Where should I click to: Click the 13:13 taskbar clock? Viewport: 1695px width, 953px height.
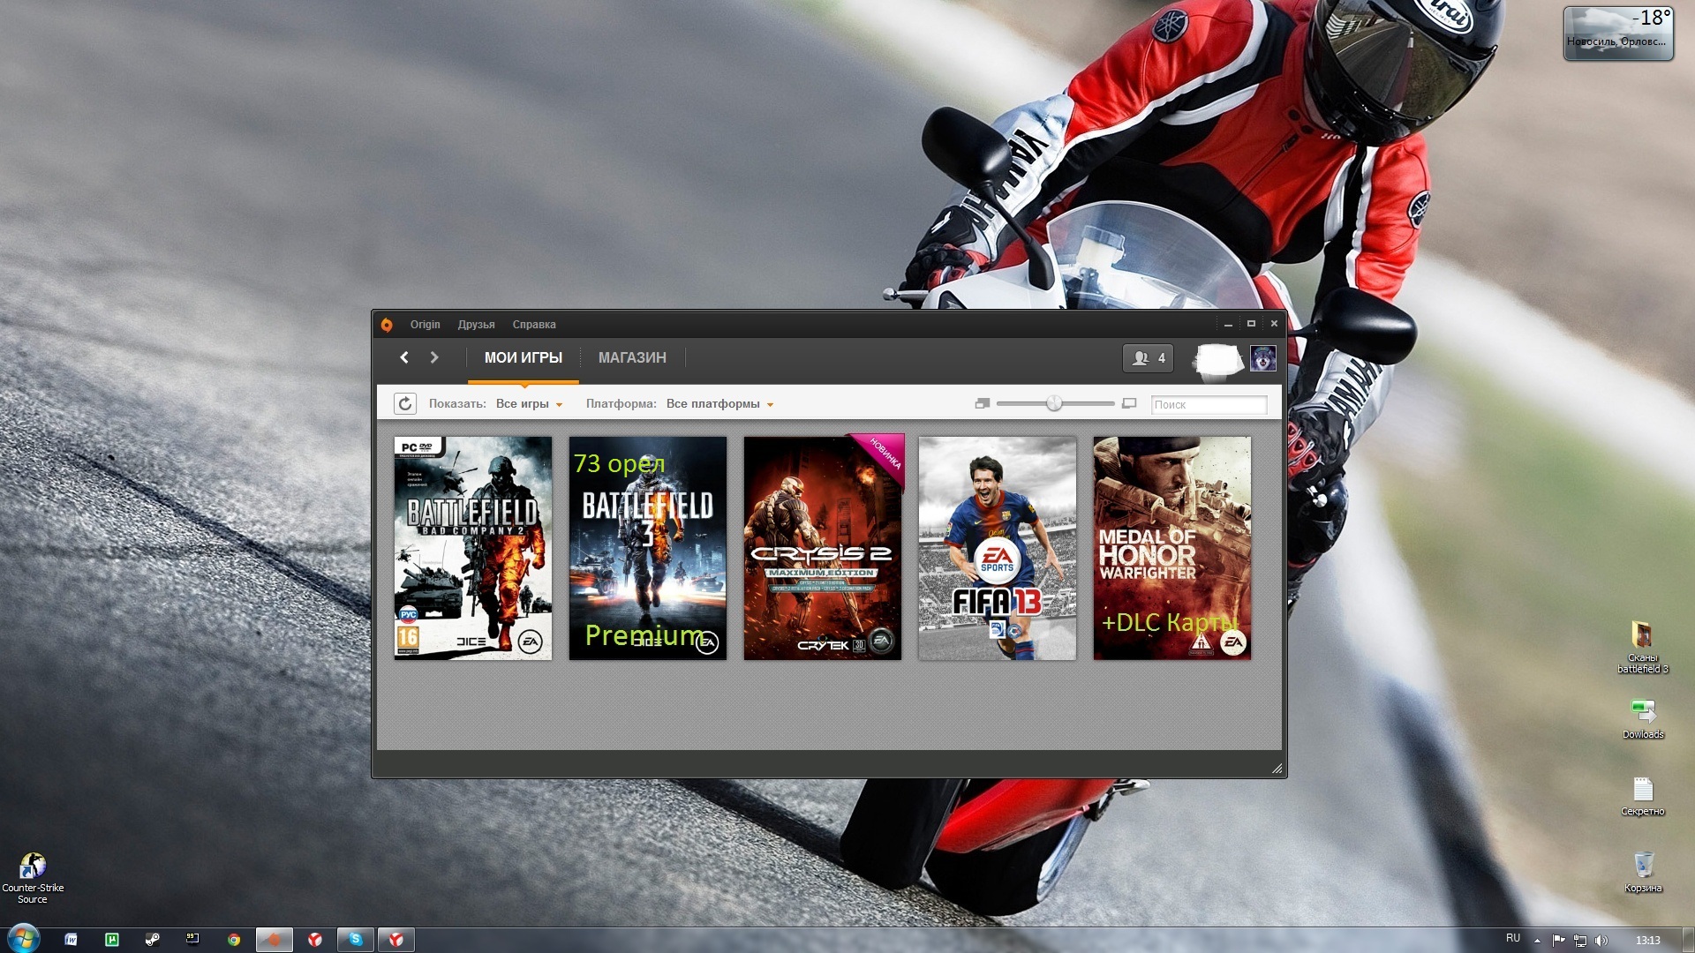[x=1647, y=941]
